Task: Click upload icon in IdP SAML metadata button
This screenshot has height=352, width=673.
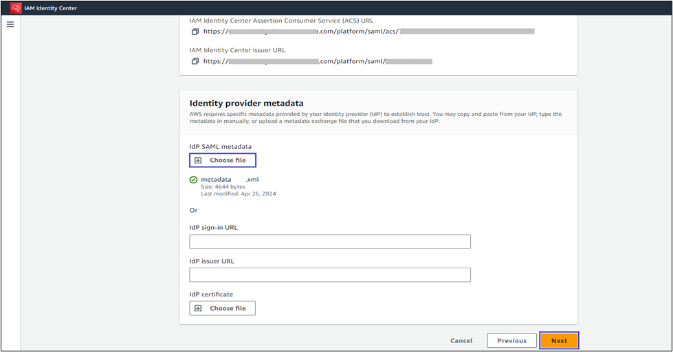Action: pos(198,161)
